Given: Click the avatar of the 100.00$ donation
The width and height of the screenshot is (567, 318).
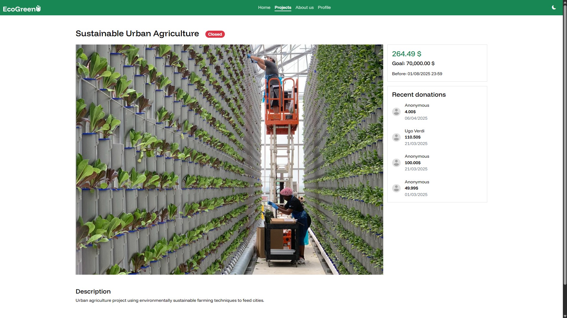Looking at the screenshot, I should (x=396, y=163).
